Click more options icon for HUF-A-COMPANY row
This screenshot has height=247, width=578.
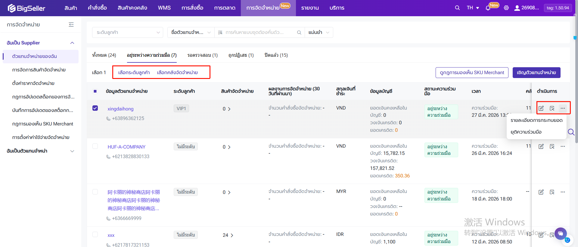(563, 146)
